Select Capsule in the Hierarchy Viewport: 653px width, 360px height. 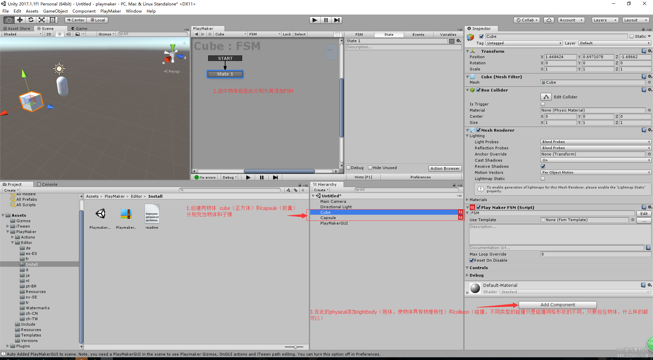pyautogui.click(x=328, y=218)
